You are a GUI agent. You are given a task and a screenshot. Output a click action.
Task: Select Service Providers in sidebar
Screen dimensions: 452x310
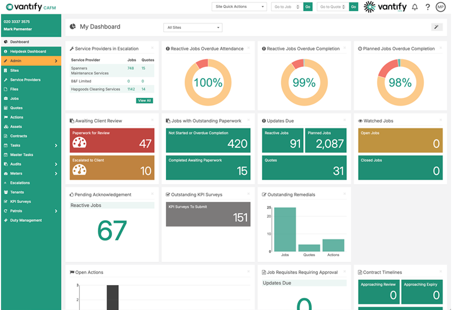click(25, 80)
